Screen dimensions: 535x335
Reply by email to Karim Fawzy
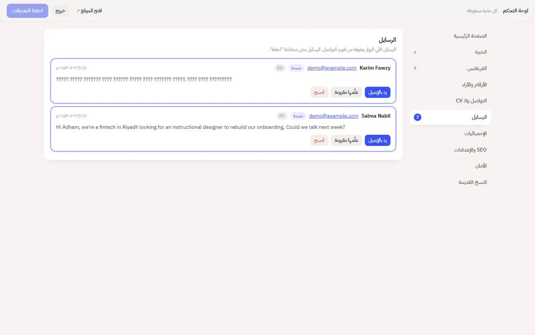point(378,92)
